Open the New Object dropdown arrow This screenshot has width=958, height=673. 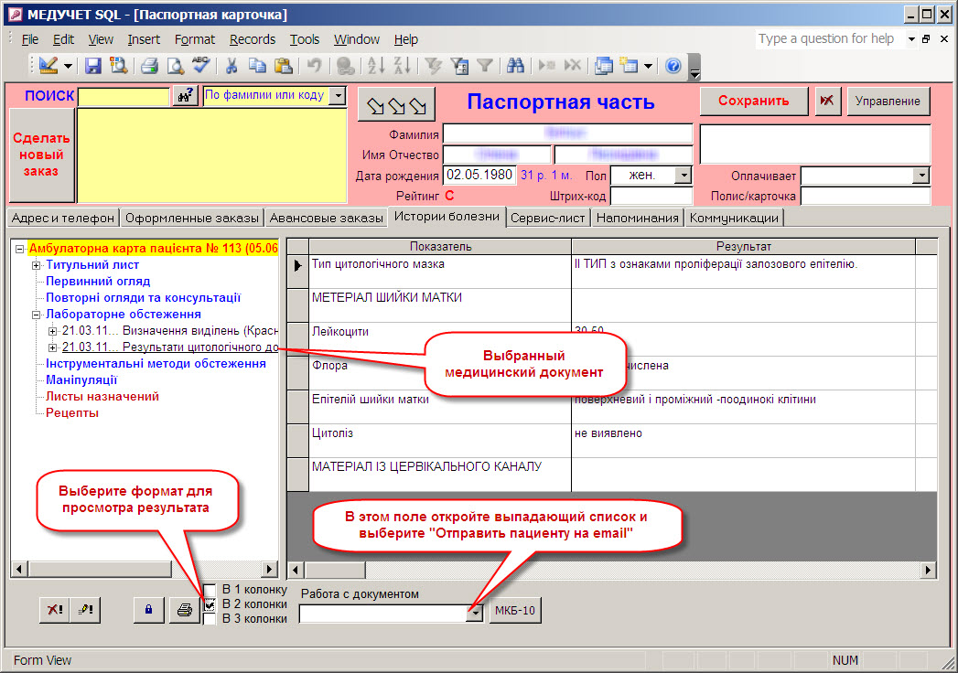[648, 65]
